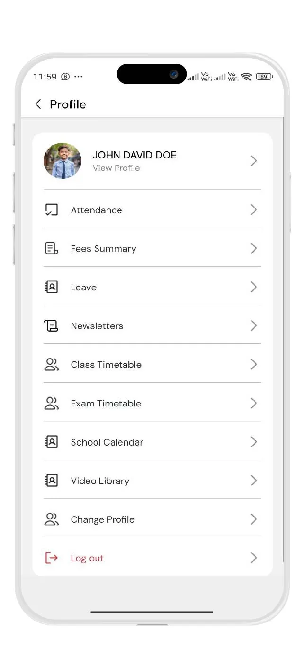Tap the Newsletters scroll icon

(x=51, y=326)
